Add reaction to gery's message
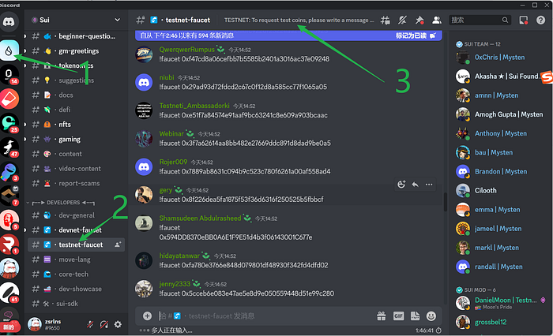This screenshot has height=336, width=553. click(401, 185)
